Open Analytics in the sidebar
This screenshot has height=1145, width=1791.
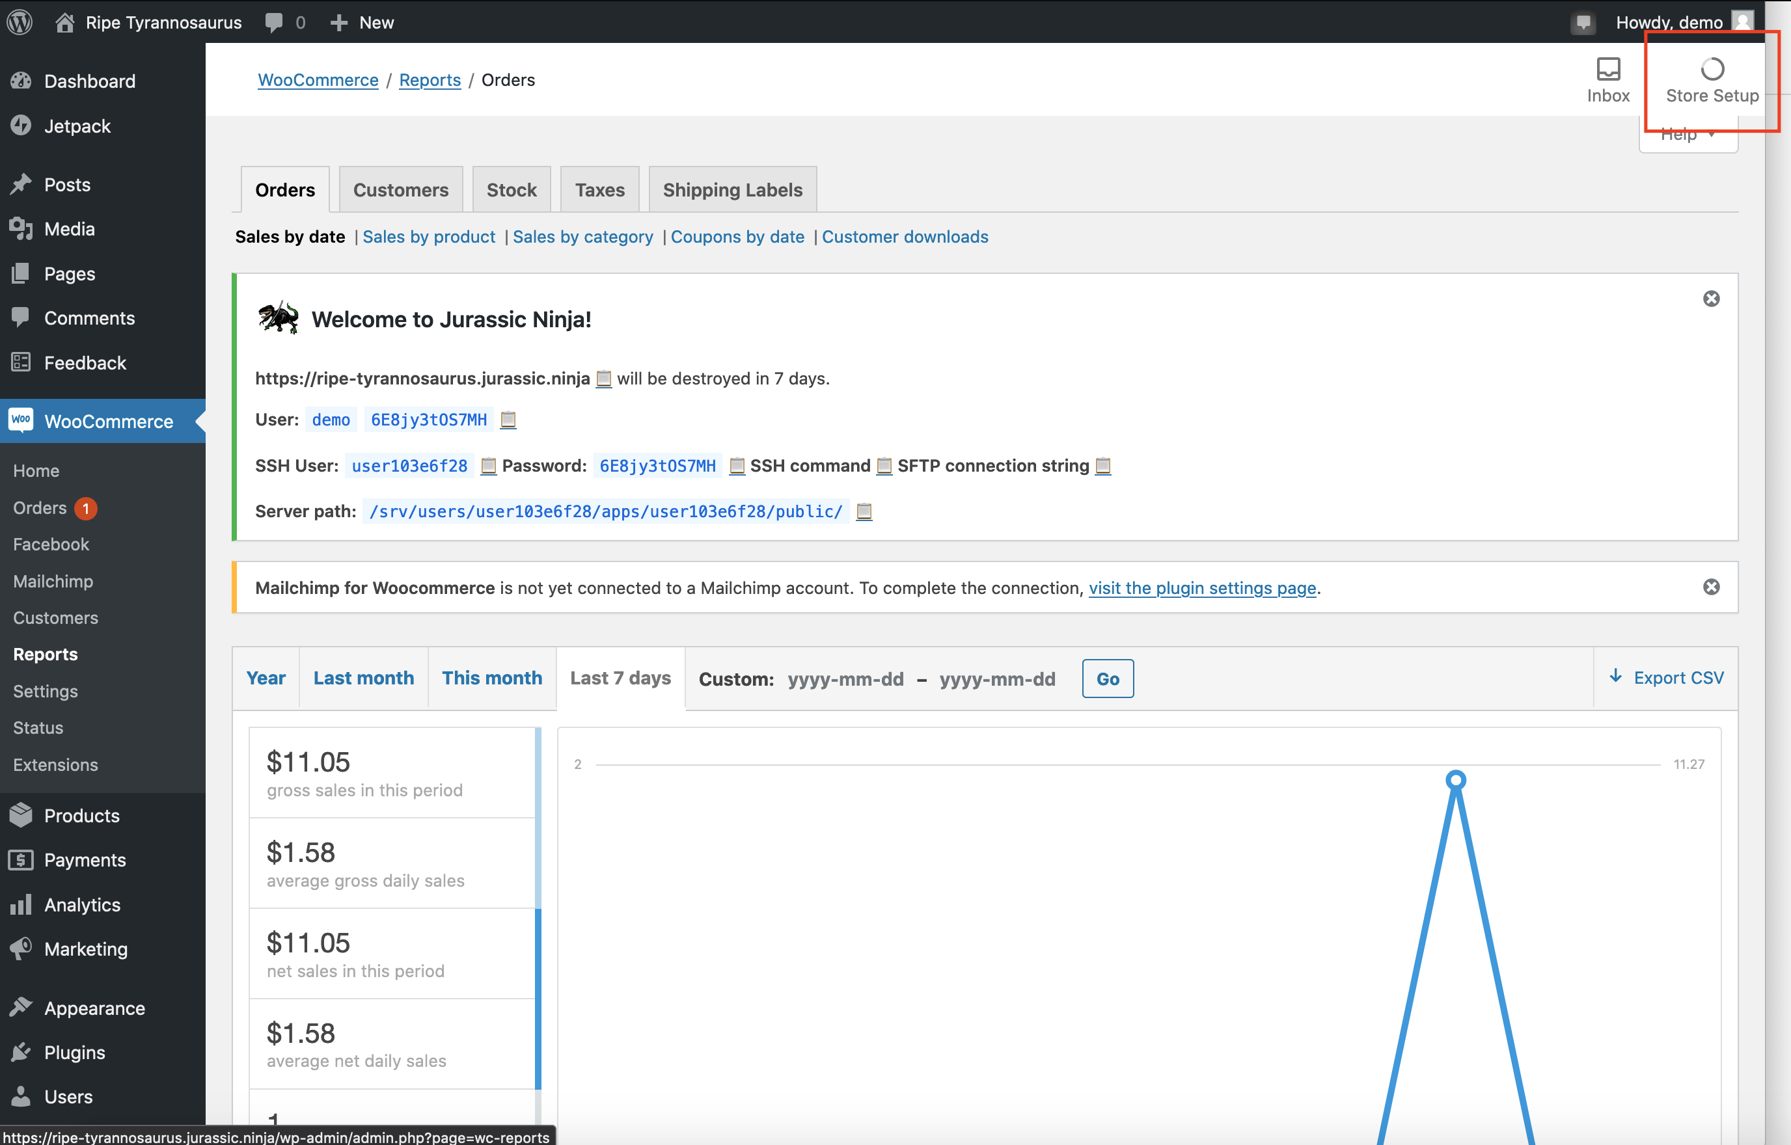pyautogui.click(x=103, y=905)
